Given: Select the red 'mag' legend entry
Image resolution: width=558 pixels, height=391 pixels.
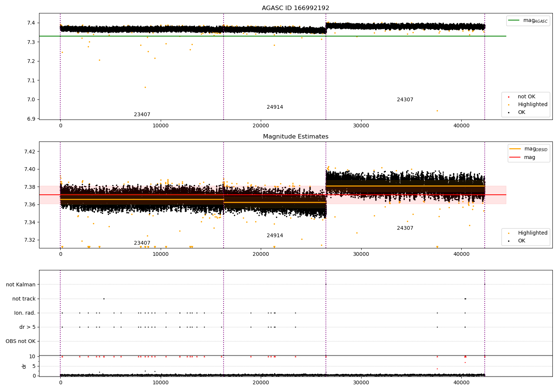Looking at the screenshot, I should click(x=529, y=158).
